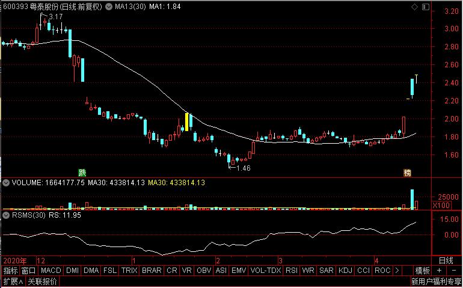This screenshot has width=463, height=288.
Task: Click the yellow highlighted candlestick
Action: click(186, 122)
